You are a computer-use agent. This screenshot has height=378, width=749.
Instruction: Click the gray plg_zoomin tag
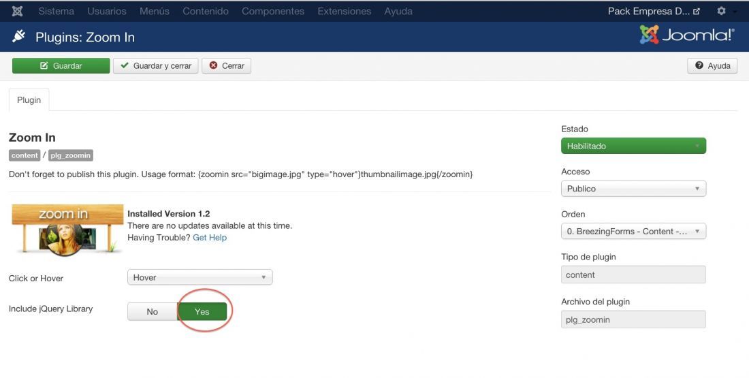(71, 155)
